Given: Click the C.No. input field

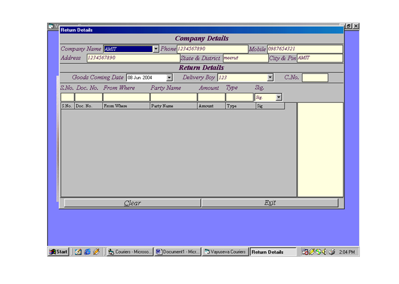Looking at the screenshot, I should click(315, 78).
